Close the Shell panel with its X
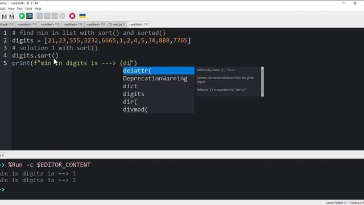This screenshot has height=205, width=364. [x=3, y=155]
